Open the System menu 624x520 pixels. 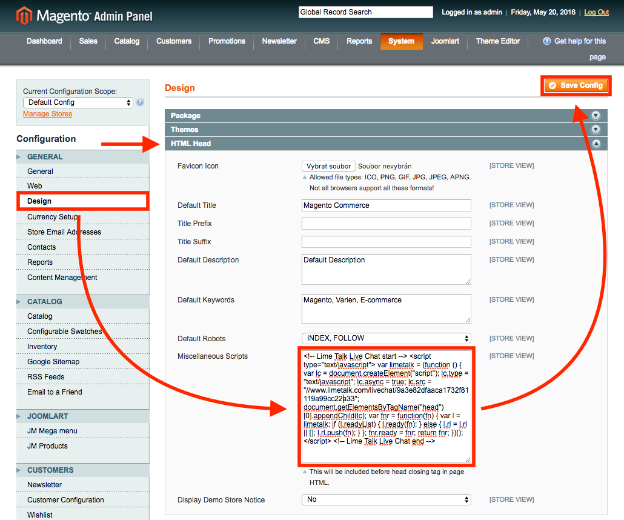(401, 41)
